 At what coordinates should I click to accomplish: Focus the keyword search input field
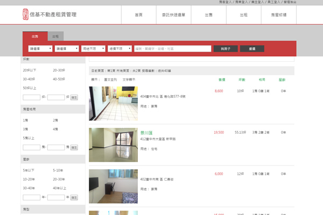coord(173,48)
